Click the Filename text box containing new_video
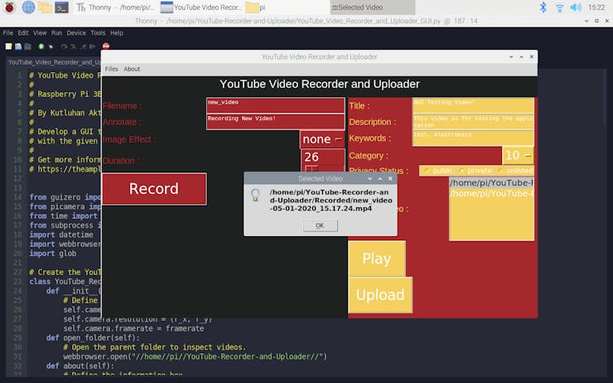Image resolution: width=613 pixels, height=383 pixels. [x=275, y=105]
